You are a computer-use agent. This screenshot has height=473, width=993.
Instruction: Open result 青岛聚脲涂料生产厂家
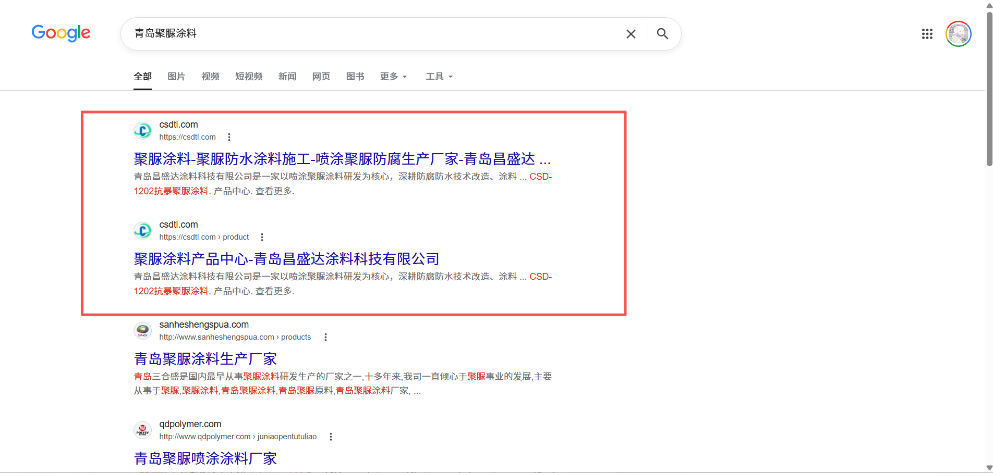tap(205, 359)
